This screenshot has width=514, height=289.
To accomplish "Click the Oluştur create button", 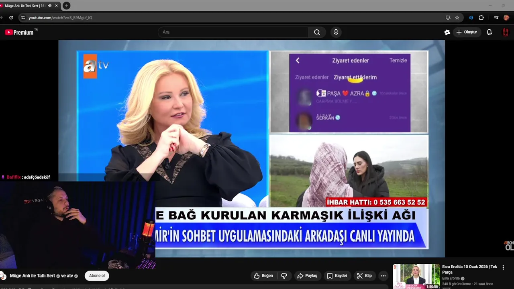I will click(x=467, y=32).
